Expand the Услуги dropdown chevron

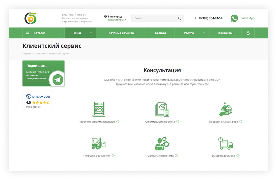[x=204, y=33]
